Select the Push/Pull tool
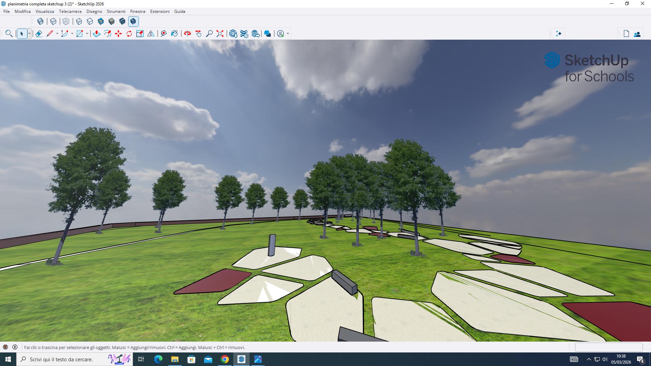This screenshot has width=651, height=366. tap(97, 34)
